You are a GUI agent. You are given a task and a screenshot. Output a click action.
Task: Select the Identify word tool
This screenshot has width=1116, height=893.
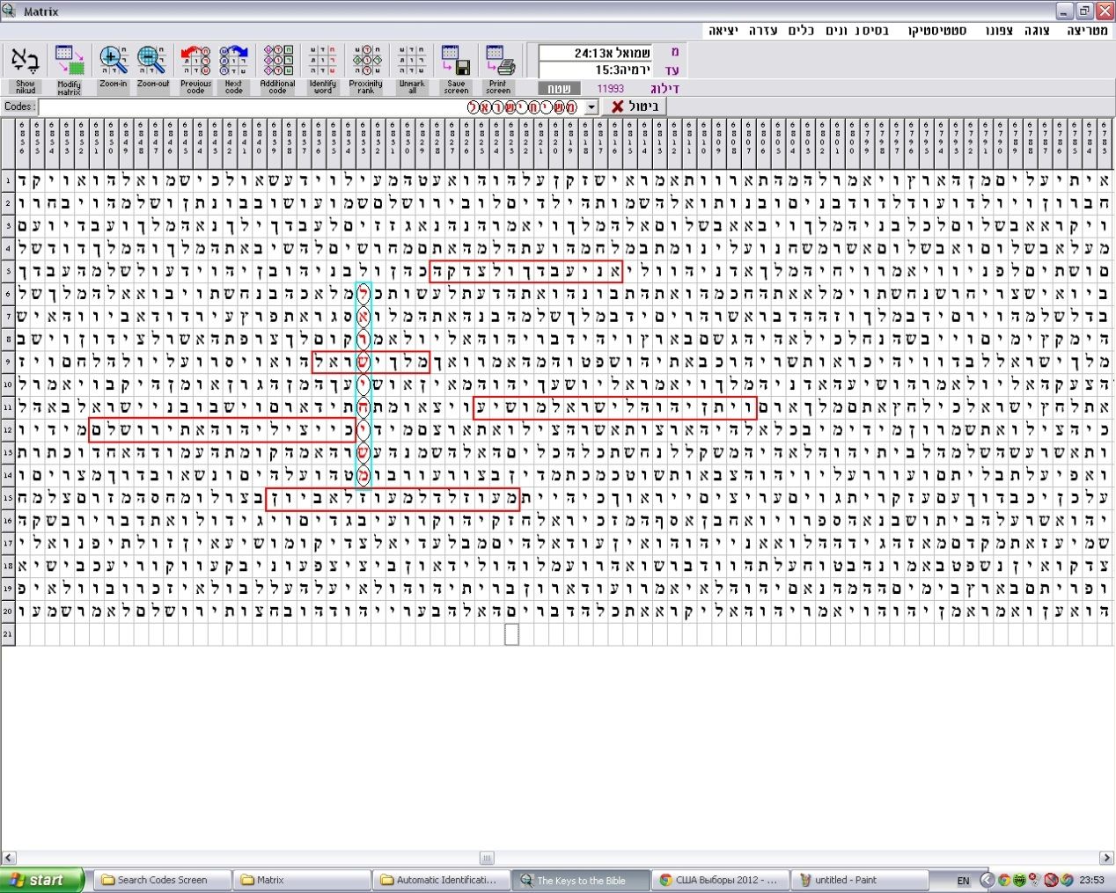coord(323,62)
